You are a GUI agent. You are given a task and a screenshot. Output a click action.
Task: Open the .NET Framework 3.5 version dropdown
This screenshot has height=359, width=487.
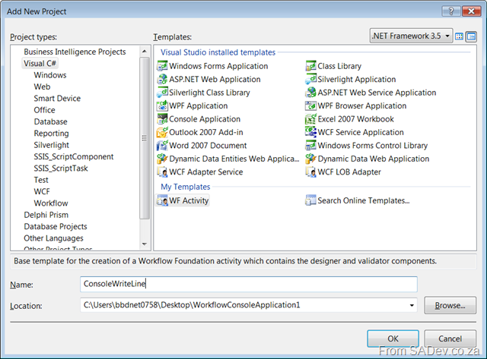coord(411,36)
